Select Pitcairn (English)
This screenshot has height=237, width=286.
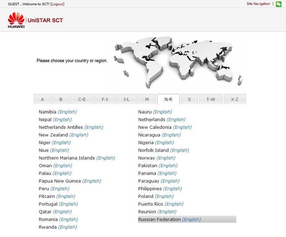pyautogui.click(x=57, y=196)
